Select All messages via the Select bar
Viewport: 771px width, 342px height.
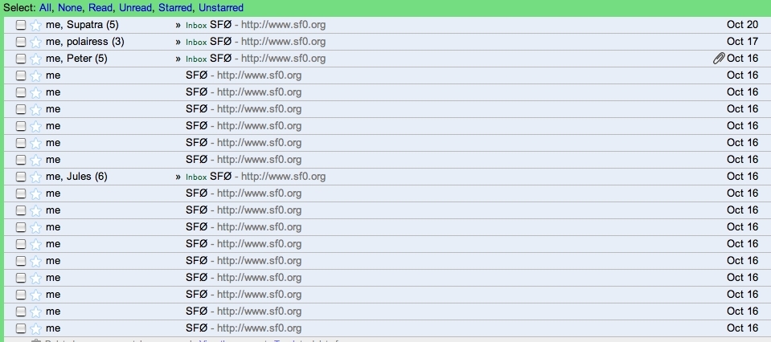pos(46,8)
